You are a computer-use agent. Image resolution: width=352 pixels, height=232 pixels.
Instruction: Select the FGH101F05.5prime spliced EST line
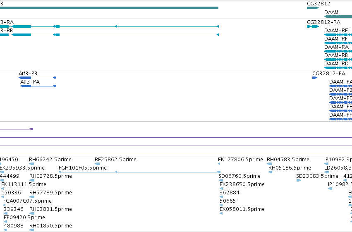click(139, 172)
